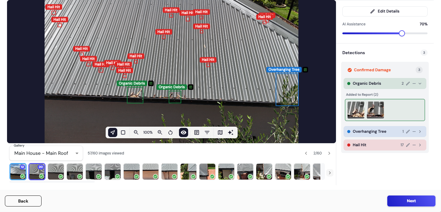Click the 70% AI Assistance value
441x212 pixels.
click(x=424, y=24)
